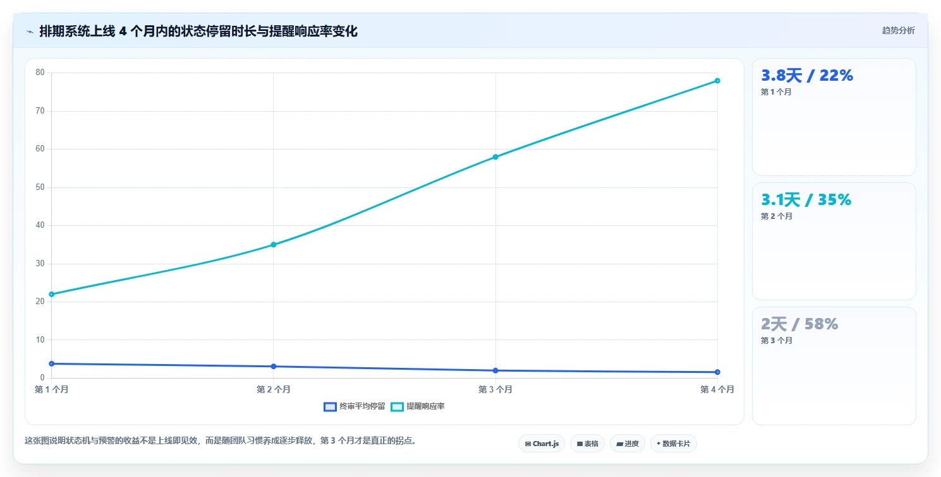
Task: Click the 第 2 个月 x-axis label
Action: tap(274, 389)
